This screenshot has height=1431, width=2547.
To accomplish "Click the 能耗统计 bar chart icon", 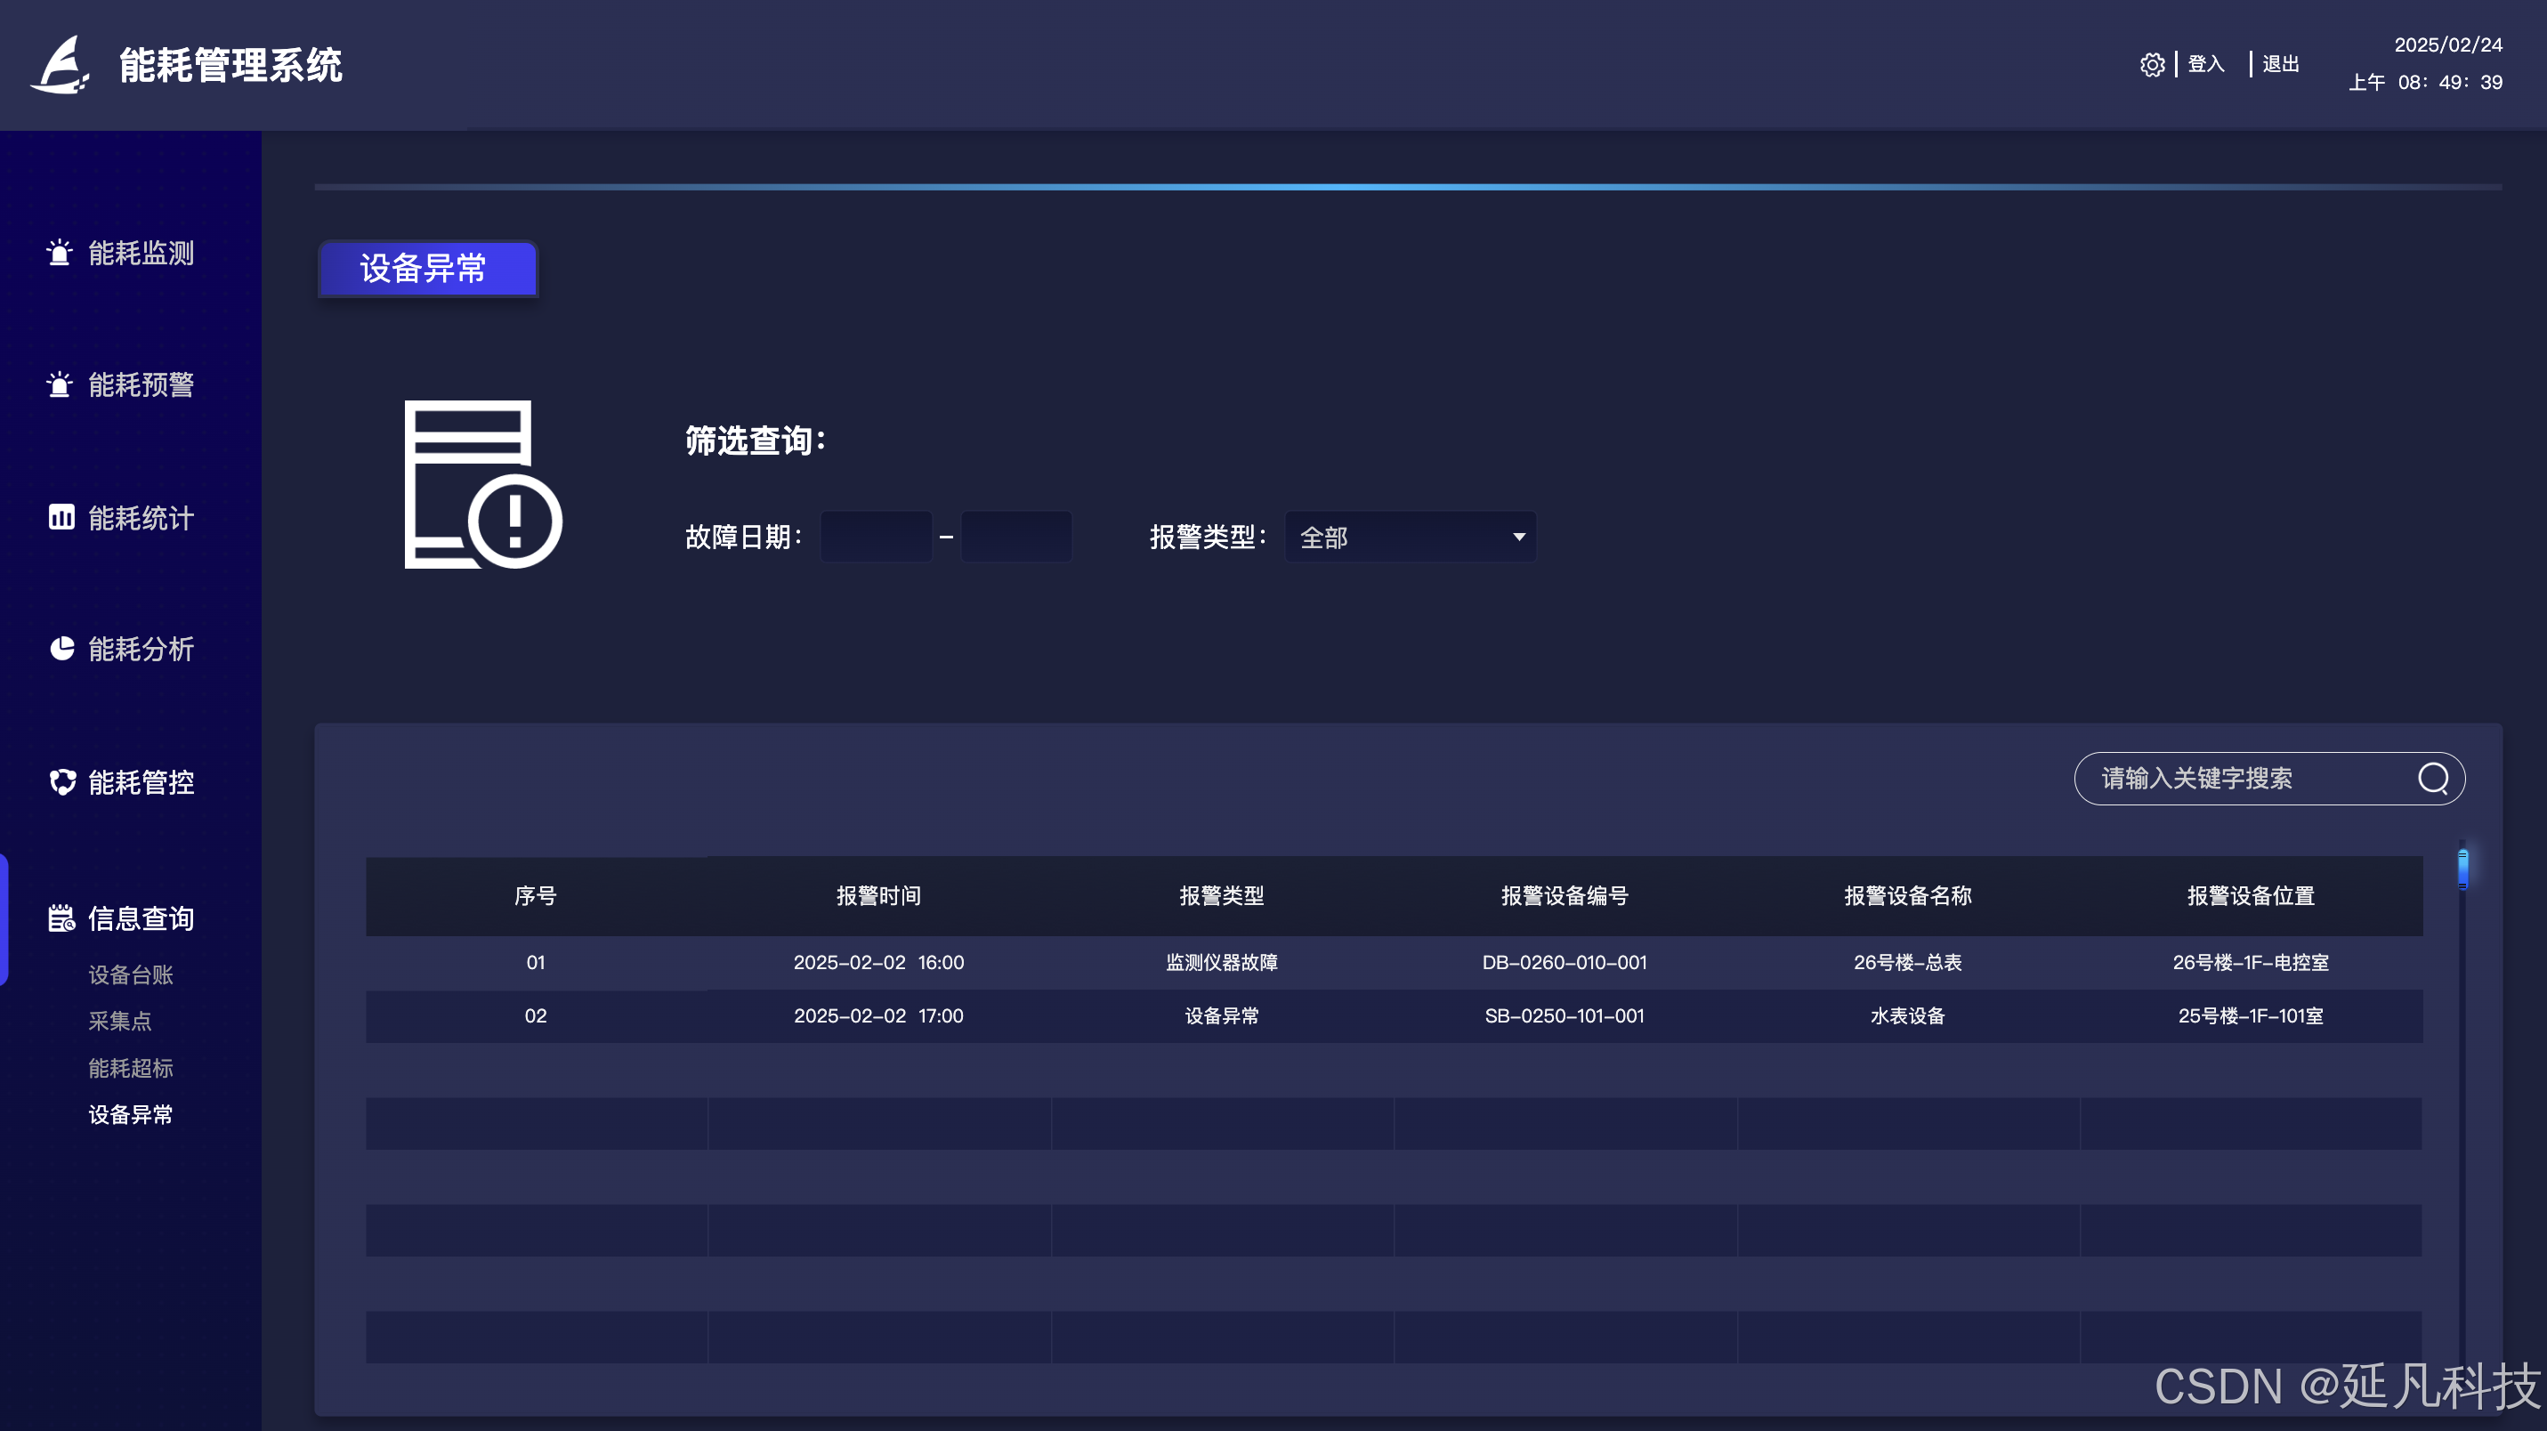I will (x=61, y=517).
